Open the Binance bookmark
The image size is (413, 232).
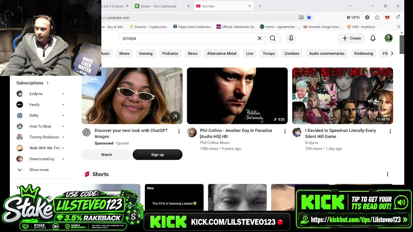(149, 27)
